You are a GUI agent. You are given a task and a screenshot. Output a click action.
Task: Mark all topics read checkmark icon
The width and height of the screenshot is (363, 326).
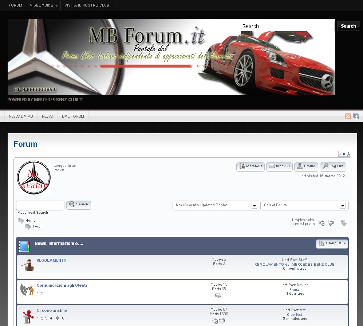(331, 223)
